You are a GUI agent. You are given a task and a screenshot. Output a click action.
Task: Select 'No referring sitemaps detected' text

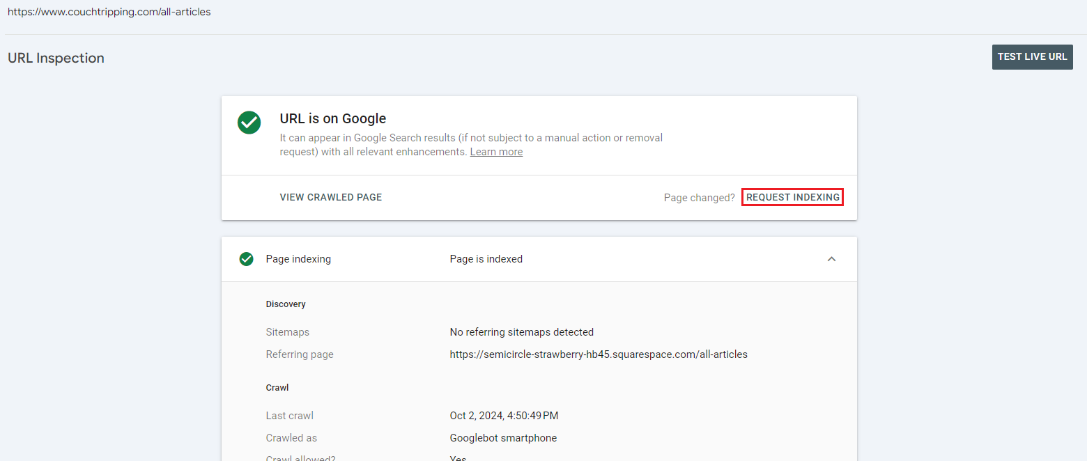point(522,332)
